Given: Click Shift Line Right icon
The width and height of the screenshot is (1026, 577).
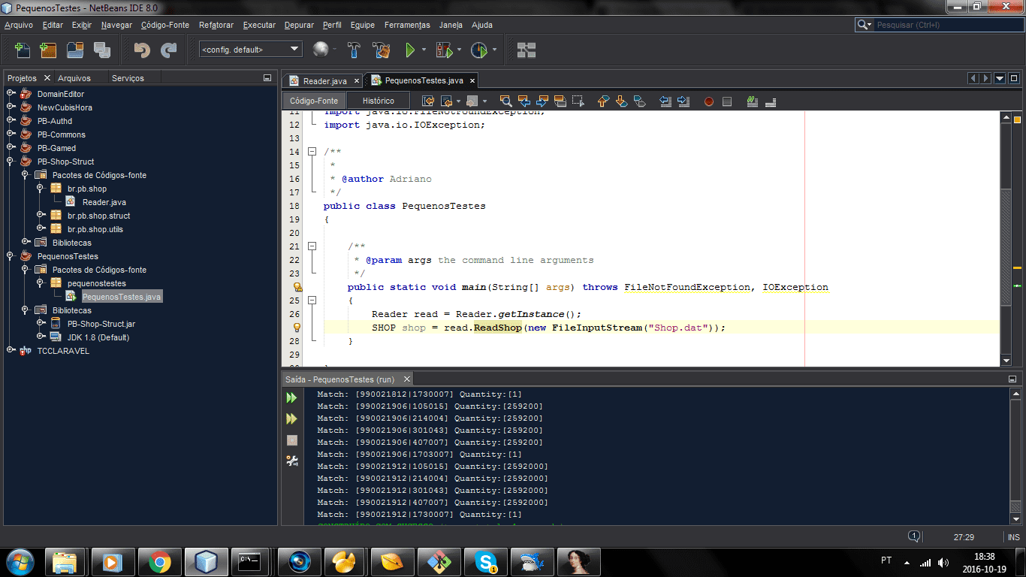Looking at the screenshot, I should (x=683, y=101).
